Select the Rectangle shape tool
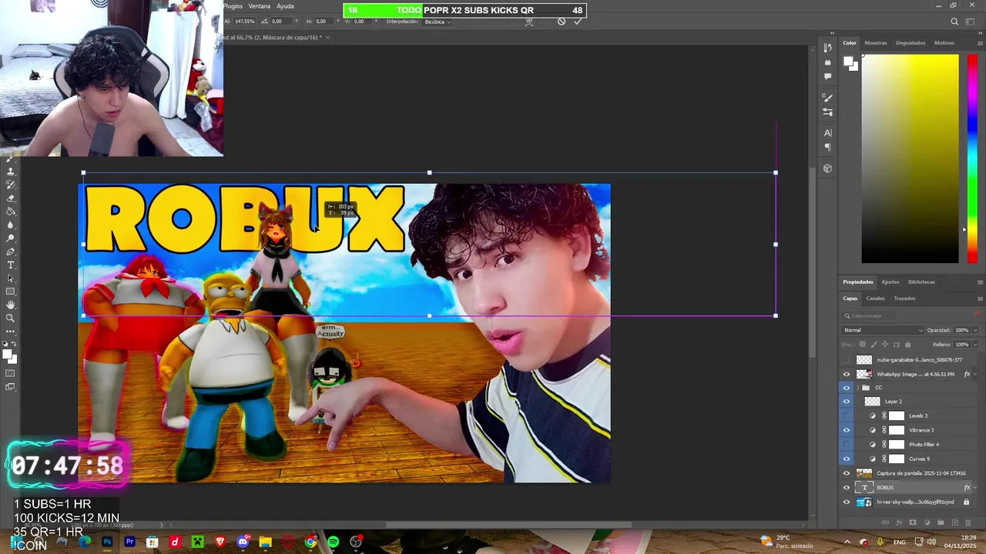This screenshot has width=986, height=554. click(11, 292)
